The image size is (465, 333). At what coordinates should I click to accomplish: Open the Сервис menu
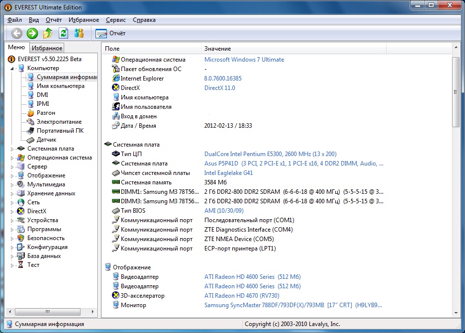click(x=115, y=20)
